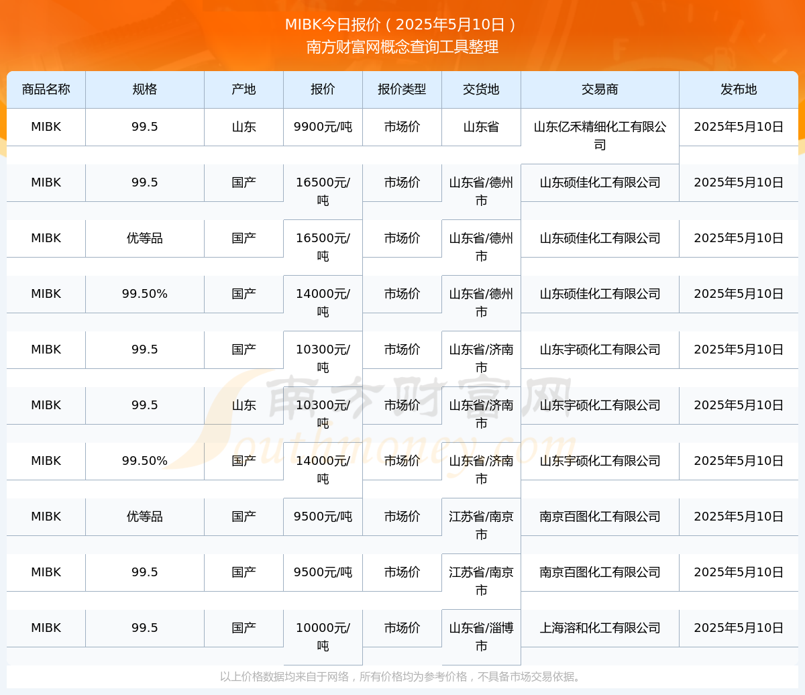
Task: Click 10300元/吨 in the 国产 origin row
Action: pos(323,358)
